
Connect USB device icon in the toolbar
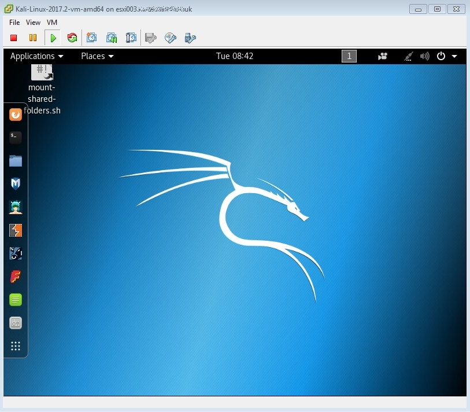point(190,38)
